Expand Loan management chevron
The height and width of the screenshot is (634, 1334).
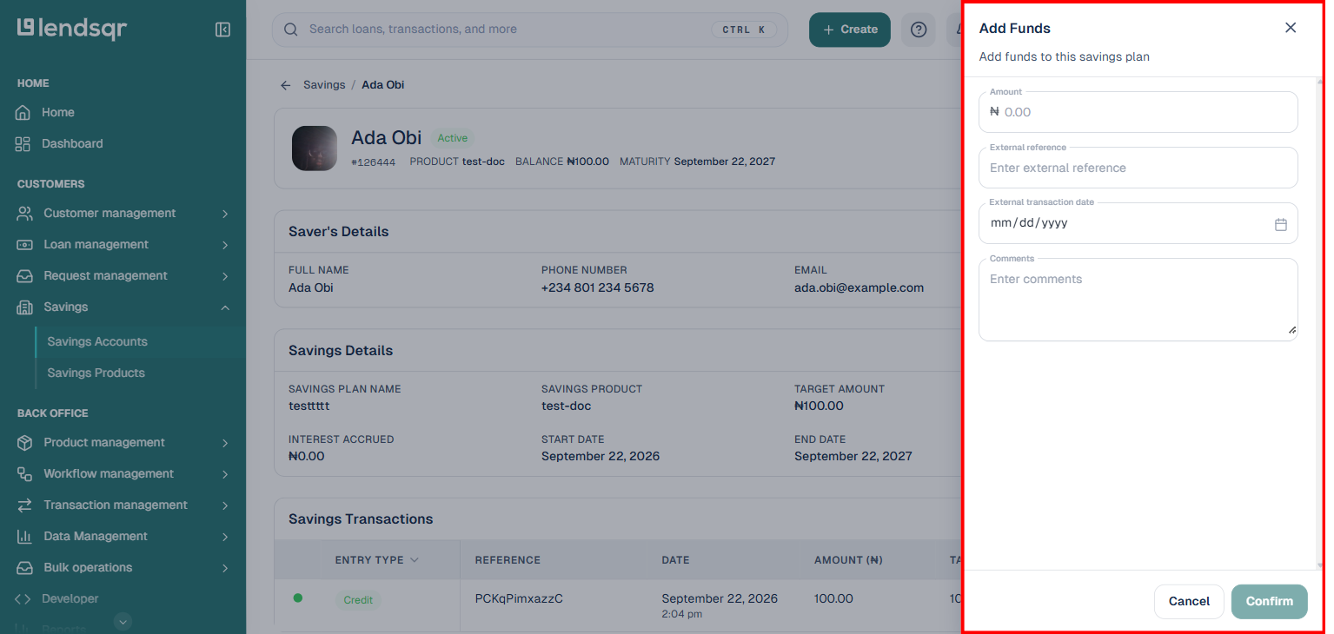point(225,245)
